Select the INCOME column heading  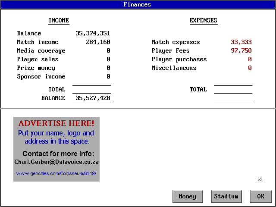click(x=59, y=21)
